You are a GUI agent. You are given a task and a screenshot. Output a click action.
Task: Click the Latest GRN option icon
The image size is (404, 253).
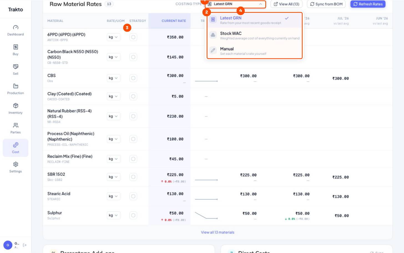point(213,20)
